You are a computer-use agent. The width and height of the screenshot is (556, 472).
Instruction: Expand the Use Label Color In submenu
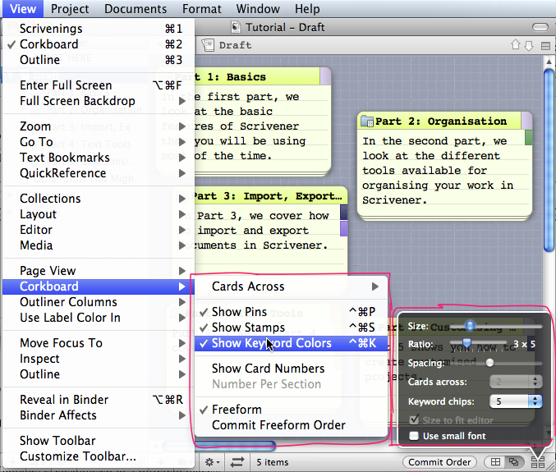(99, 318)
